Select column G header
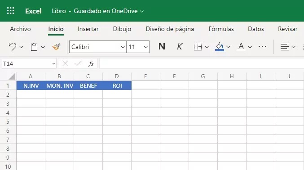The height and width of the screenshot is (170, 304). coord(203,76)
